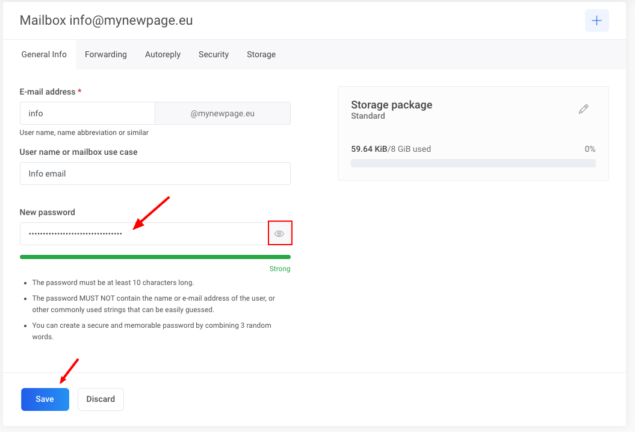Image resolution: width=635 pixels, height=432 pixels.
Task: Focus the E-mail address field containing info
Action: pyautogui.click(x=87, y=113)
